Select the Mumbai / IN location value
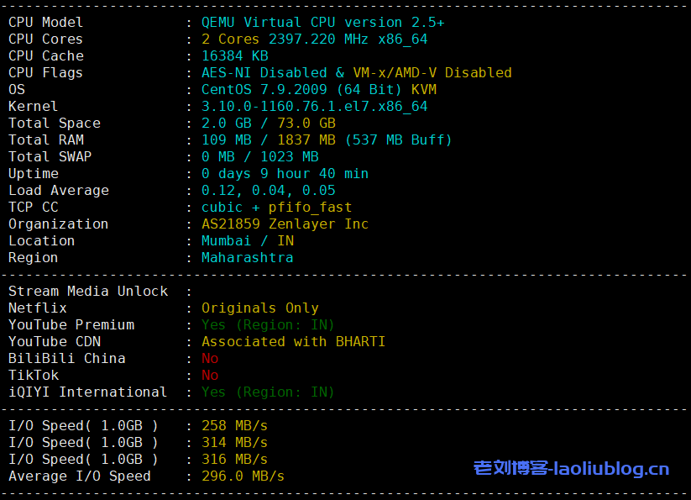691x500 pixels. point(247,241)
